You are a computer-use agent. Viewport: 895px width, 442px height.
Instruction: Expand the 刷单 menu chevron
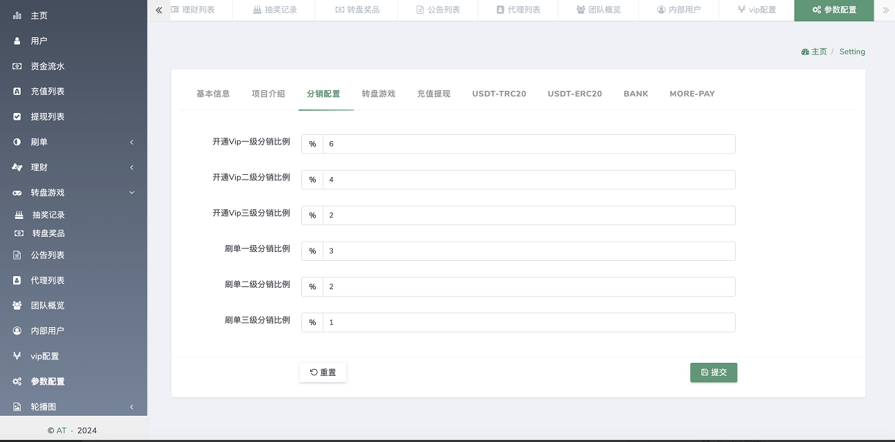click(x=132, y=142)
